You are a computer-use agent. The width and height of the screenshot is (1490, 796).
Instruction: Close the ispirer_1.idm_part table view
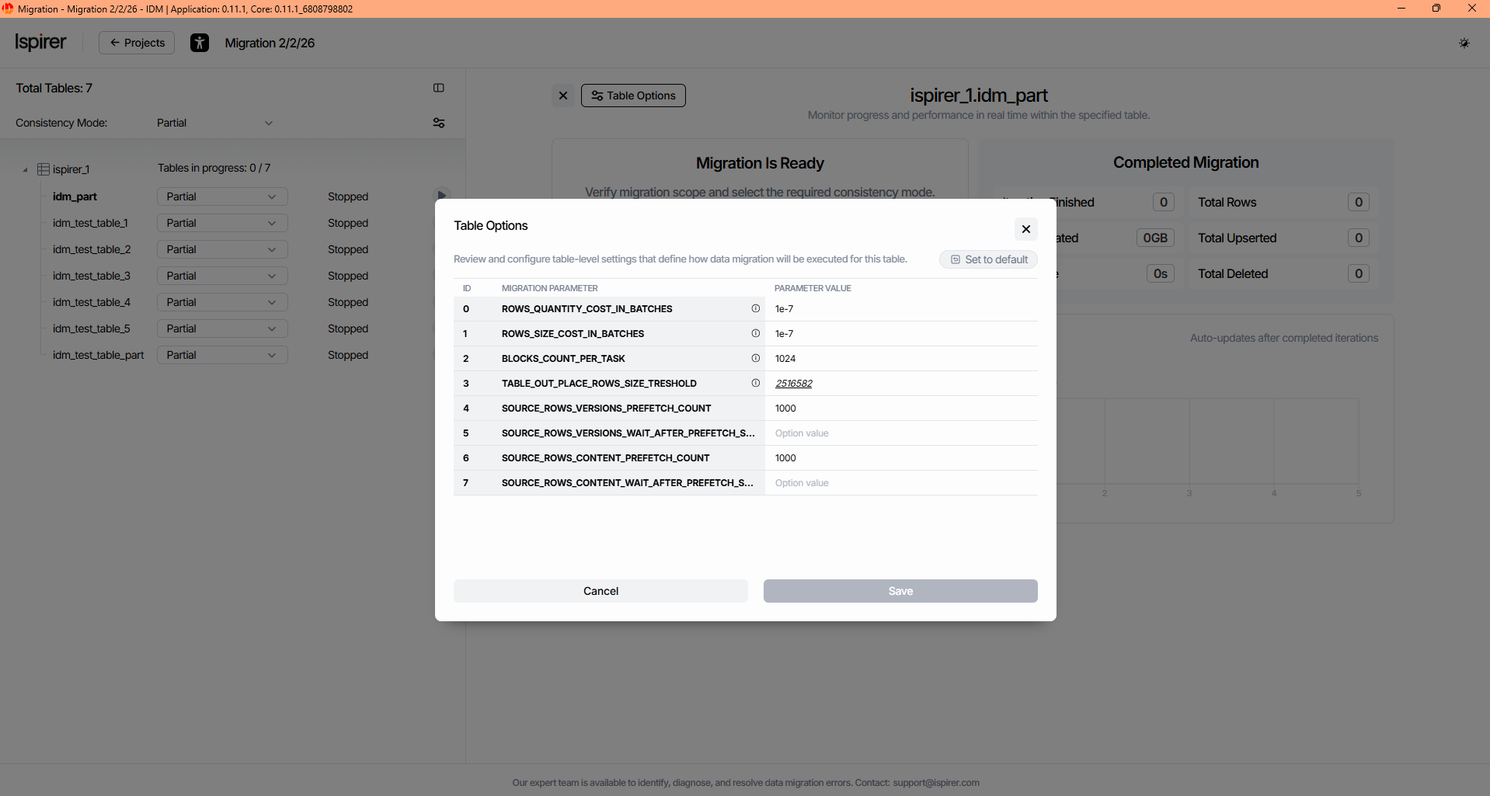563,96
